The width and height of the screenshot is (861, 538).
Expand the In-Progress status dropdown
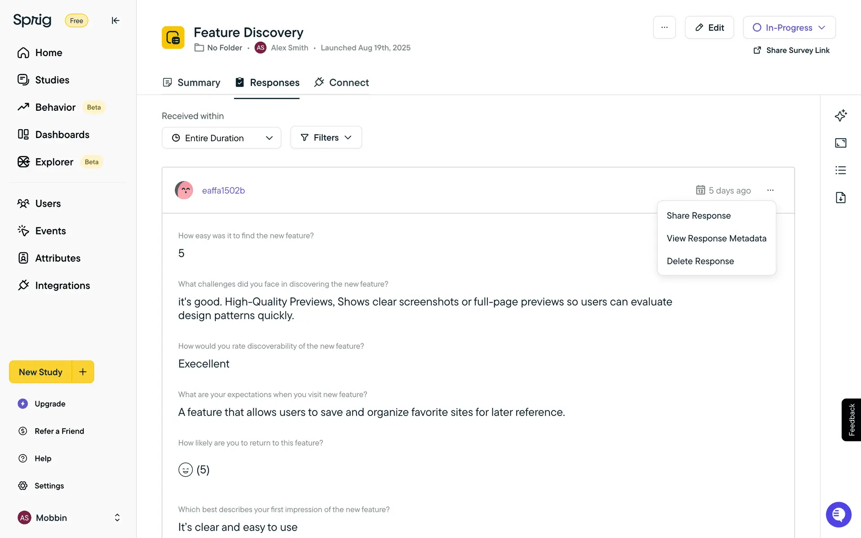point(789,27)
